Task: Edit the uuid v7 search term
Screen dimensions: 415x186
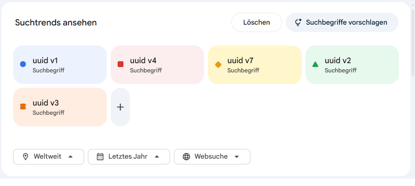Action: coord(255,65)
